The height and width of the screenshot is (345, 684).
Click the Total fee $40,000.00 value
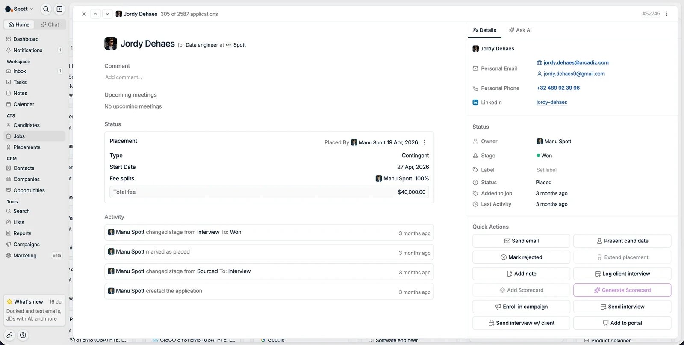(x=412, y=192)
